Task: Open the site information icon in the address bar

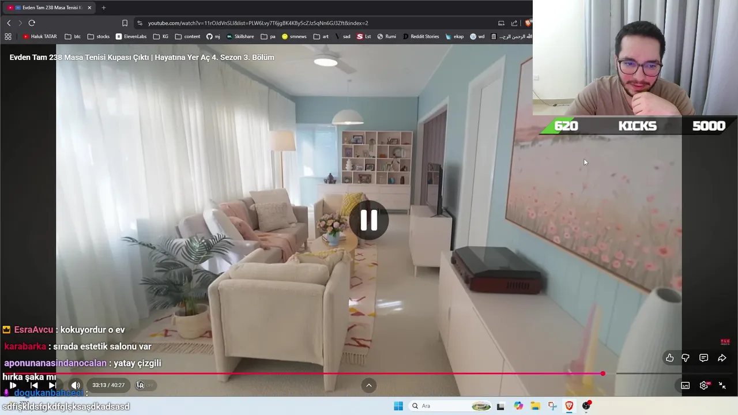Action: 140,23
